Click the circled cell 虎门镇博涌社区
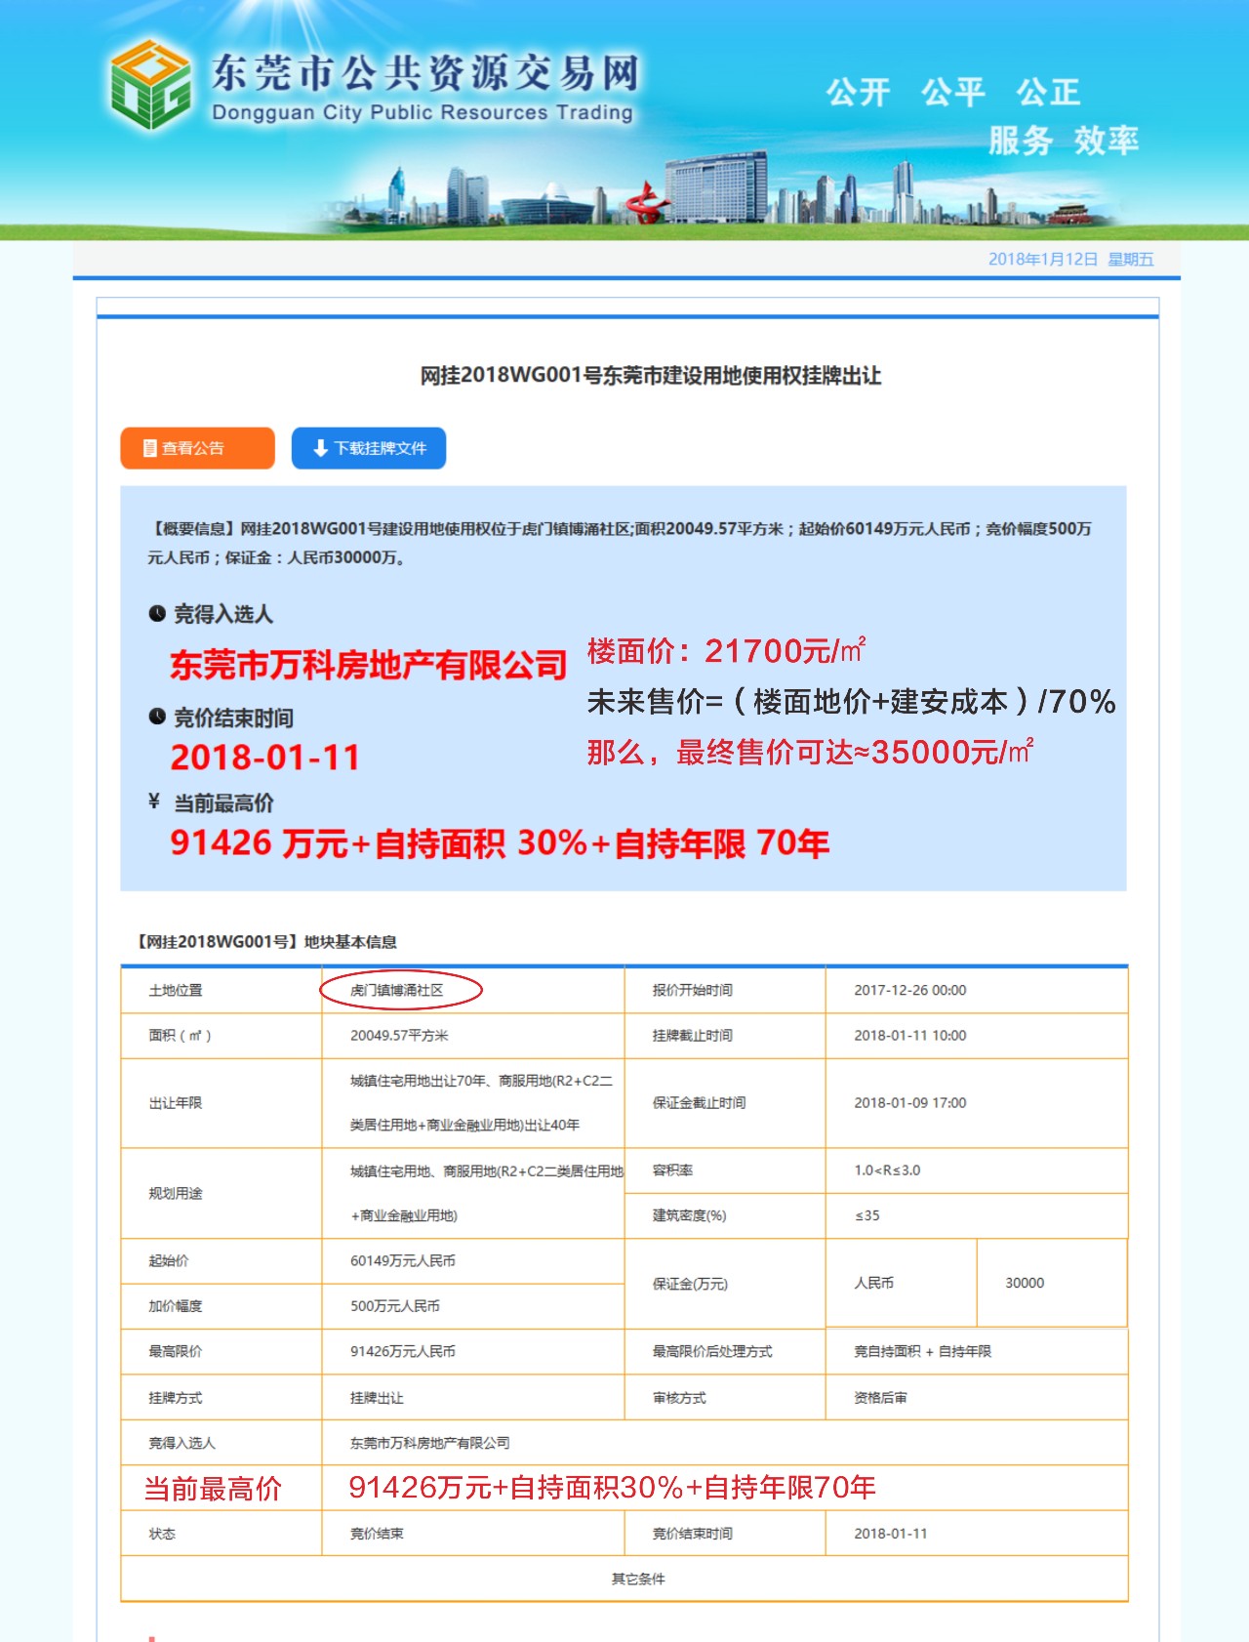1249x1642 pixels. click(x=397, y=990)
